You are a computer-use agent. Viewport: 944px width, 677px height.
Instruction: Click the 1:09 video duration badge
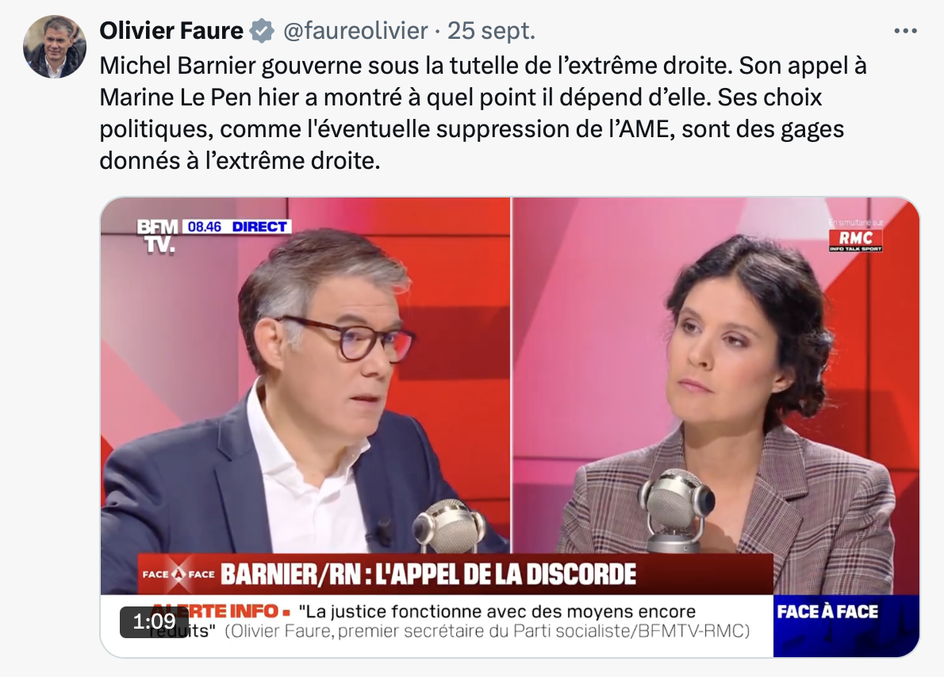(154, 622)
